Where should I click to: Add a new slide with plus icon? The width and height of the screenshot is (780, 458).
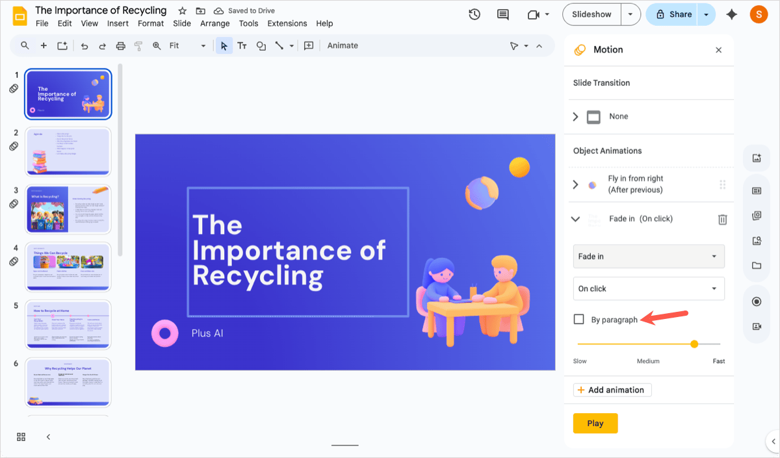(x=44, y=45)
